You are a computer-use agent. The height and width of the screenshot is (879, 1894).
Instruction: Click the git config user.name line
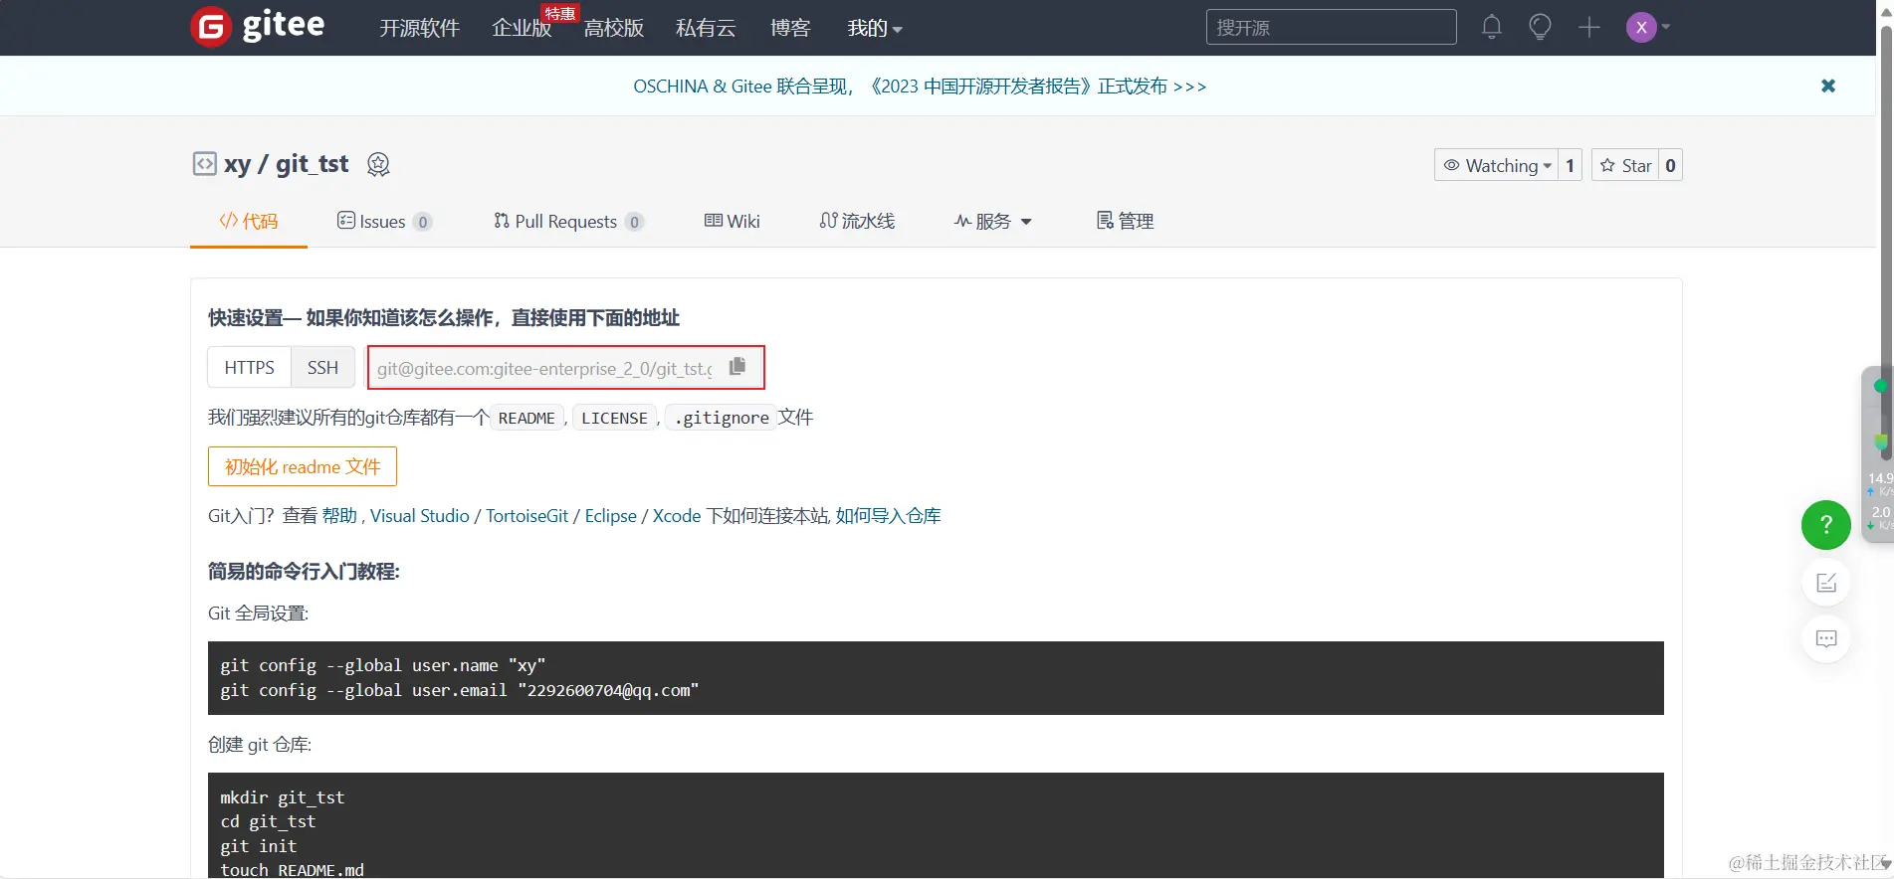[x=383, y=665]
